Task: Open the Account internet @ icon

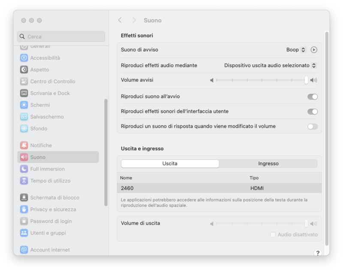Action: [x=24, y=249]
